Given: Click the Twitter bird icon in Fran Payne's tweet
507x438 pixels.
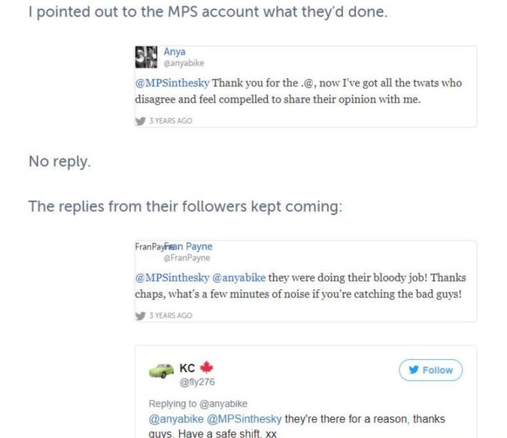Looking at the screenshot, I should 141,315.
